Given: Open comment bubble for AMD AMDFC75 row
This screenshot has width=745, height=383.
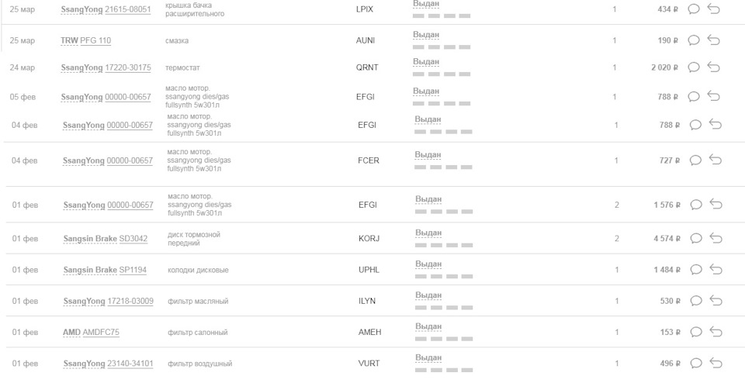Looking at the screenshot, I should [696, 332].
